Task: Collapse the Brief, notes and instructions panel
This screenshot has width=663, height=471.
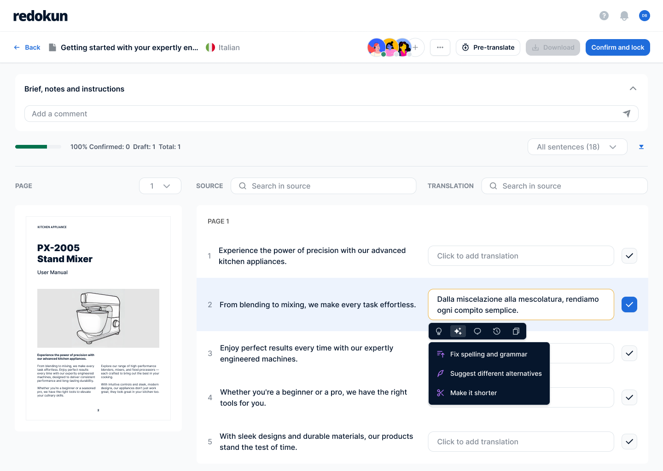Action: tap(633, 88)
